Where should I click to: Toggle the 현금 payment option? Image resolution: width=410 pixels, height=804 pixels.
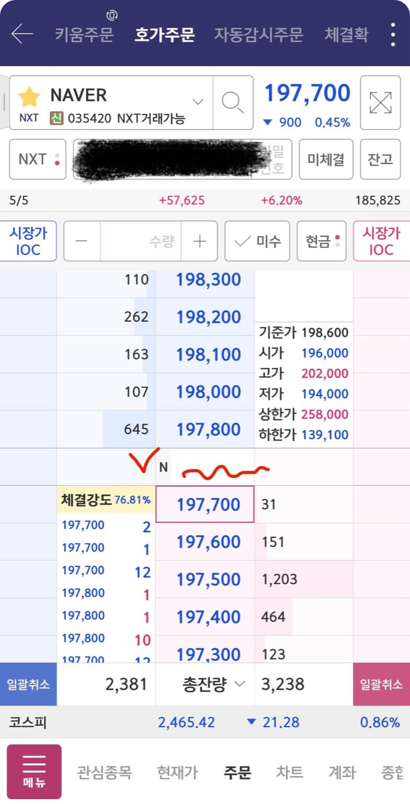point(321,241)
